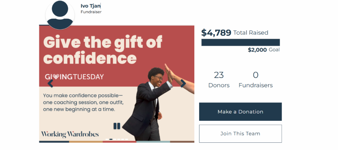Go to the third carousel slide indicator
This screenshot has width=338, height=150.
pos(115,139)
